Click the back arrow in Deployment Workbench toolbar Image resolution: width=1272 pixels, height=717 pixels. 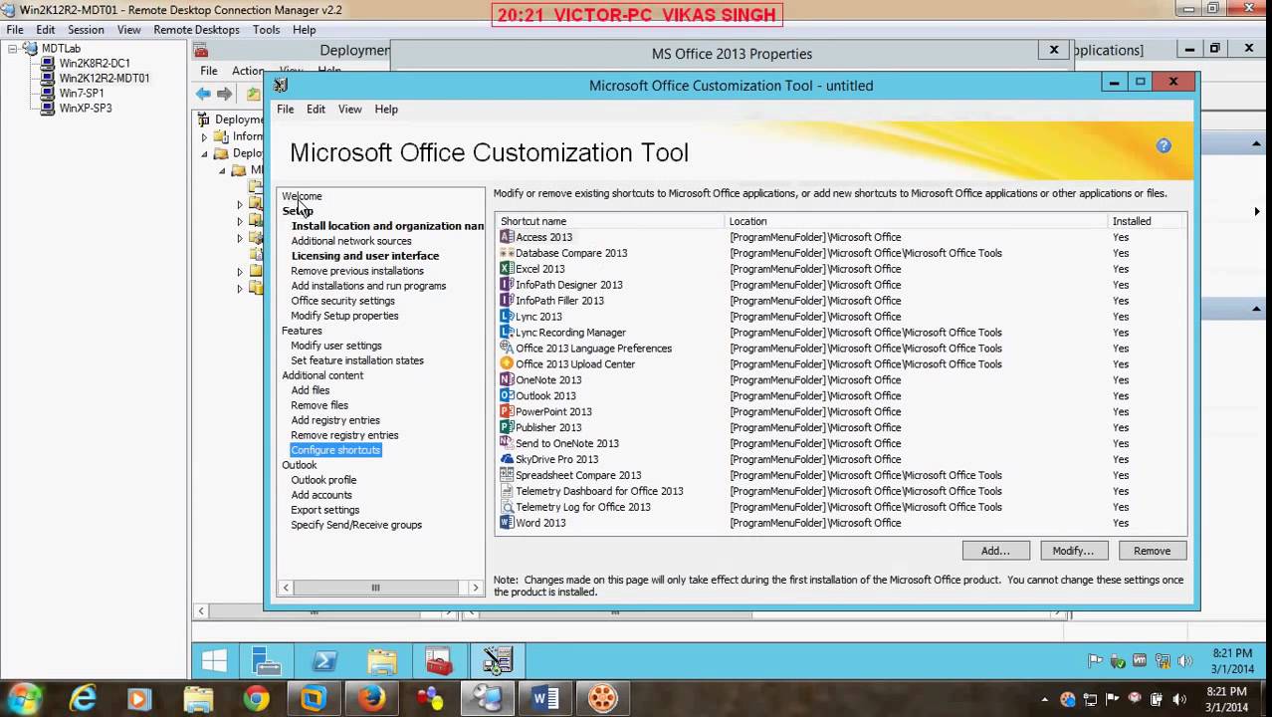click(x=203, y=94)
